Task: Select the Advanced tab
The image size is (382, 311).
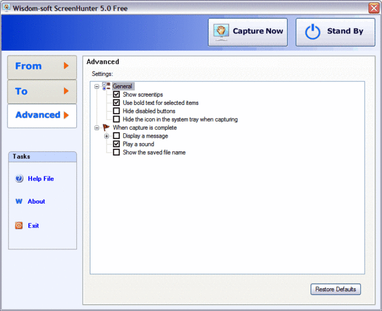Action: click(42, 116)
